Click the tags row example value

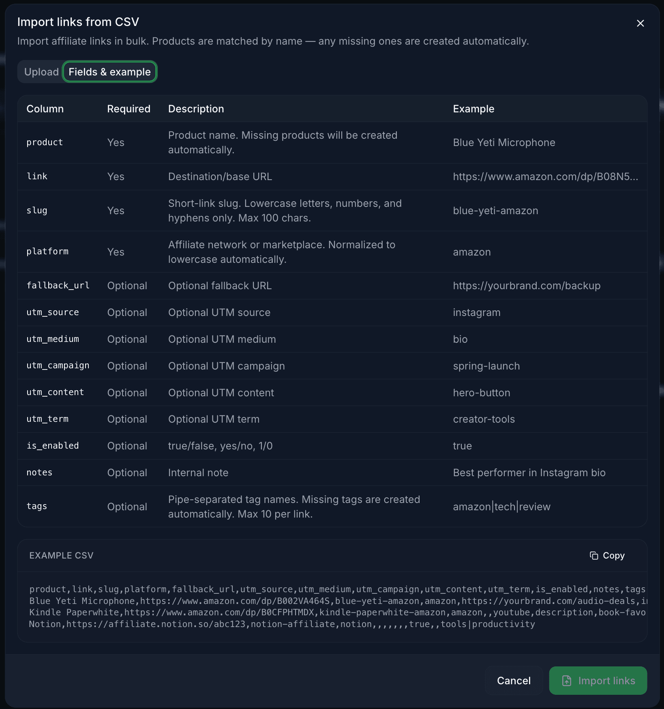click(x=501, y=506)
